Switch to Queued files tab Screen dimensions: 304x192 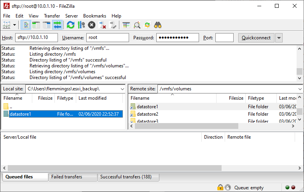click(x=25, y=177)
